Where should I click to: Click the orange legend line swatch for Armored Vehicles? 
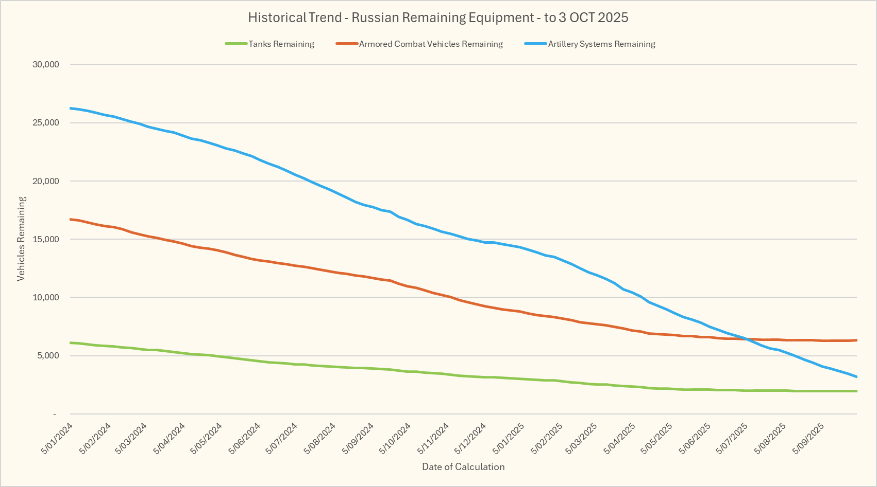[x=346, y=44]
